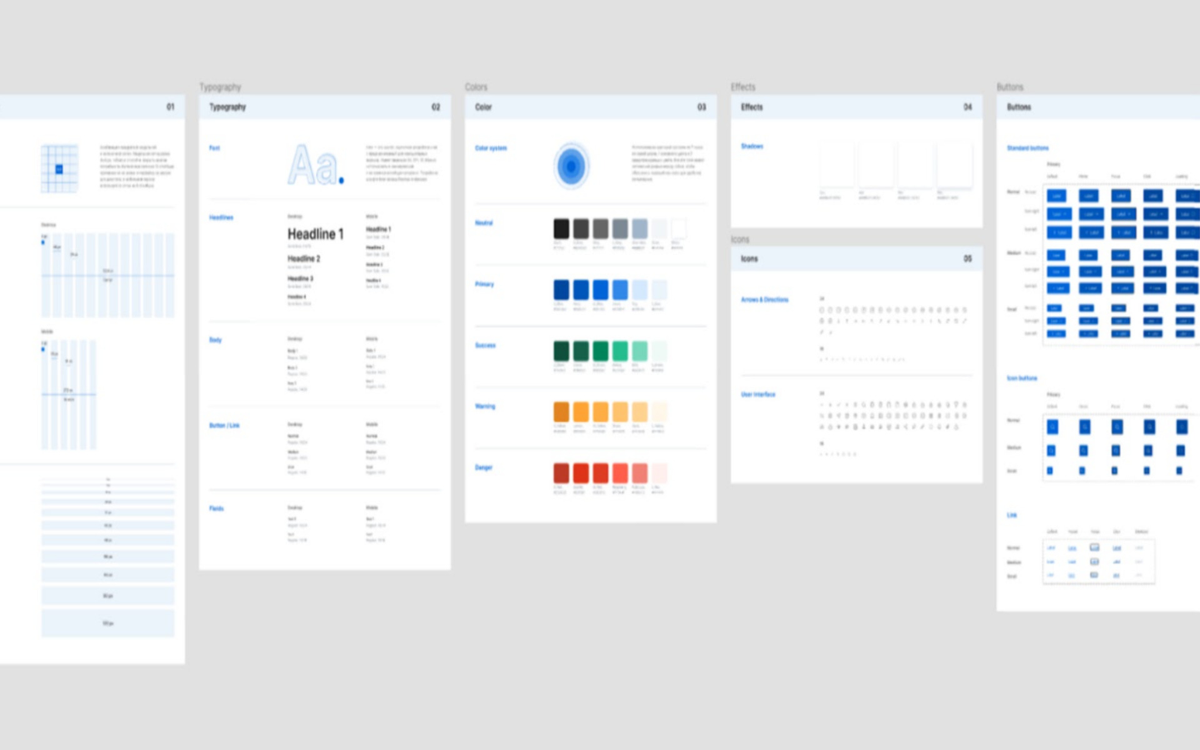Image resolution: width=1200 pixels, height=750 pixels.
Task: Click the Headline 2 desktop sample text
Action: click(x=304, y=259)
